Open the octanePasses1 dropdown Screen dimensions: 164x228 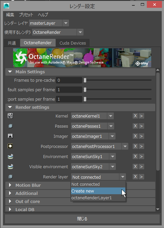[111, 126]
